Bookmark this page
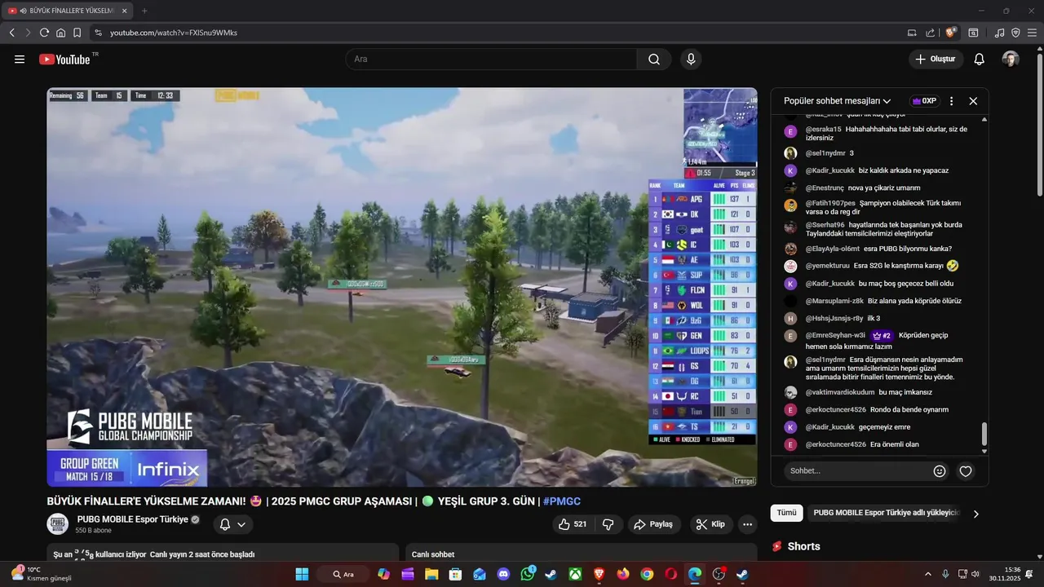This screenshot has height=587, width=1044. (77, 33)
